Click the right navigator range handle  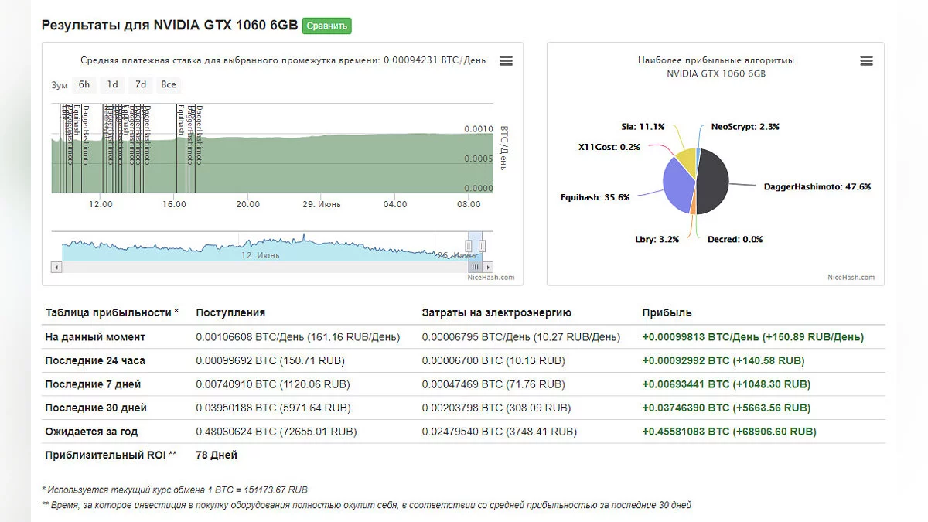[482, 246]
